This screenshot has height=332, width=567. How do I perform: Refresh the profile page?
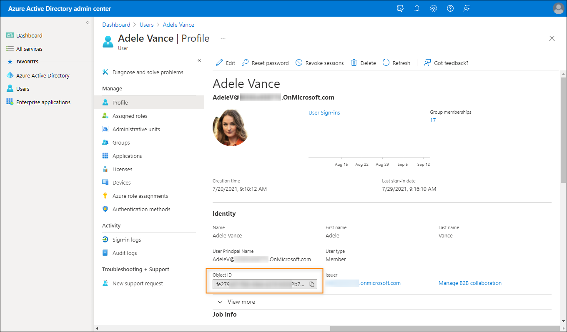tap(396, 63)
